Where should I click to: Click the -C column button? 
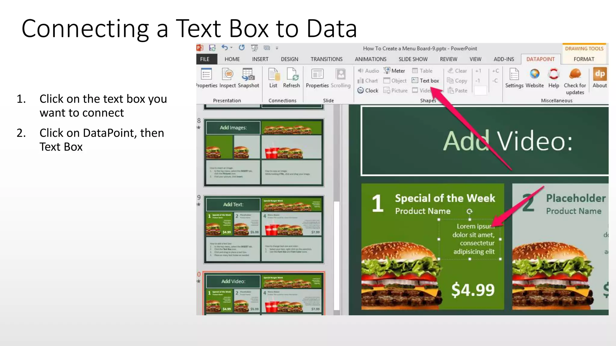[x=495, y=80]
